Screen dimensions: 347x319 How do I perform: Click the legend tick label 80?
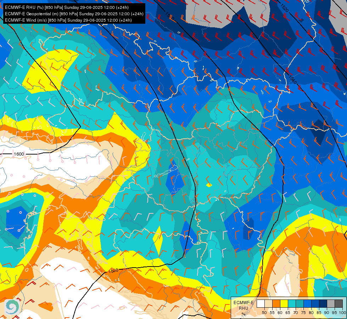pyautogui.click(x=311, y=313)
